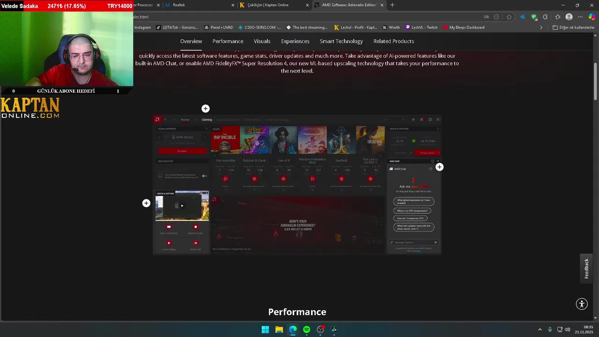The image size is (599, 337).
Task: Open the Windows Start menu
Action: coord(265,330)
